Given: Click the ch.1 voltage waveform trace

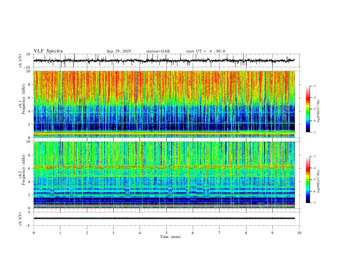Looking at the screenshot, I should pos(164,61).
